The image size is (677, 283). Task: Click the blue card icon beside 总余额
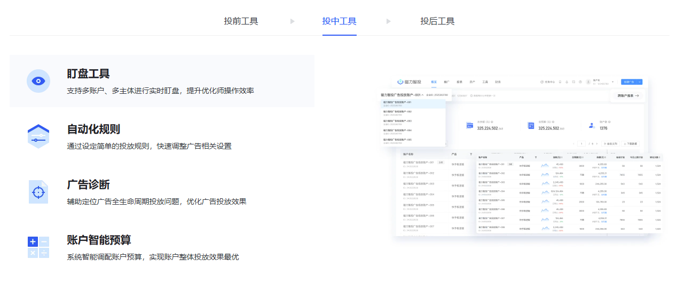(x=470, y=125)
